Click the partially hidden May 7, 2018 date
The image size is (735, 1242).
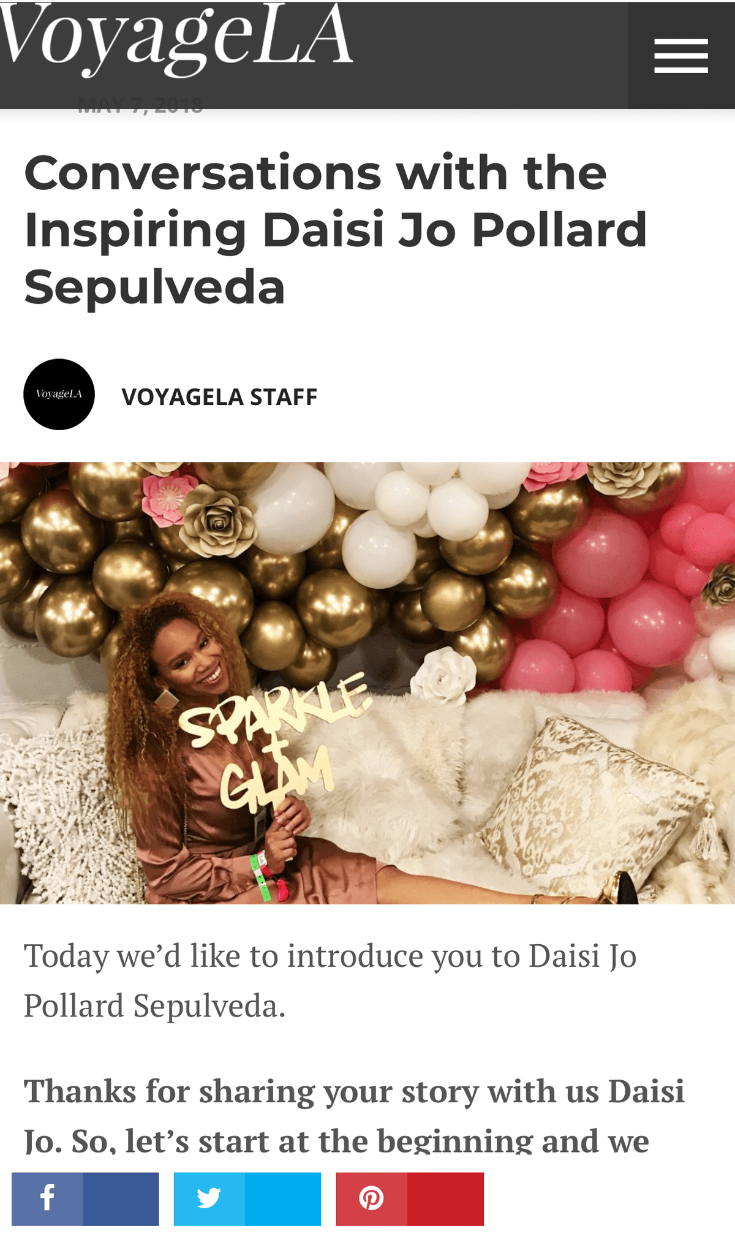140,104
